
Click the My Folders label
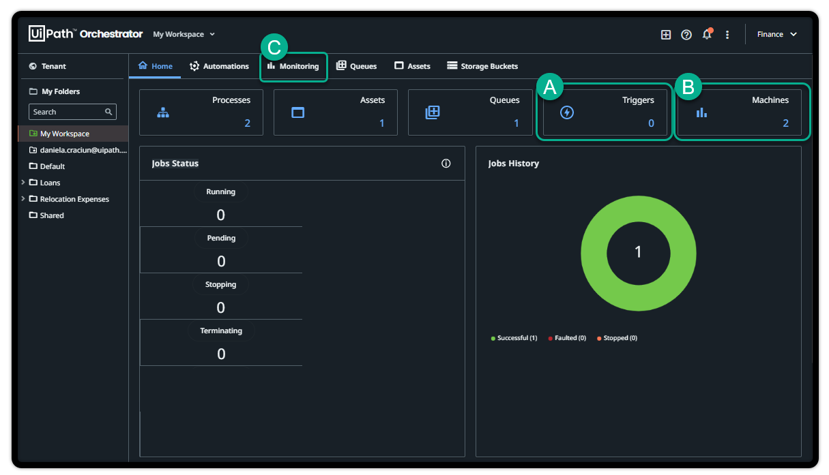[61, 91]
